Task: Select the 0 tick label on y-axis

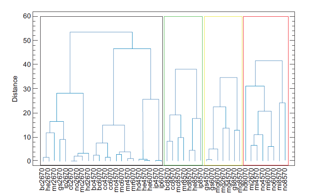Action: tap(28, 161)
